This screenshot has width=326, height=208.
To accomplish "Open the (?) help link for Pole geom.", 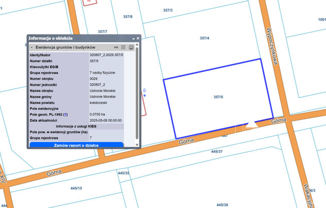I will click(65, 114).
